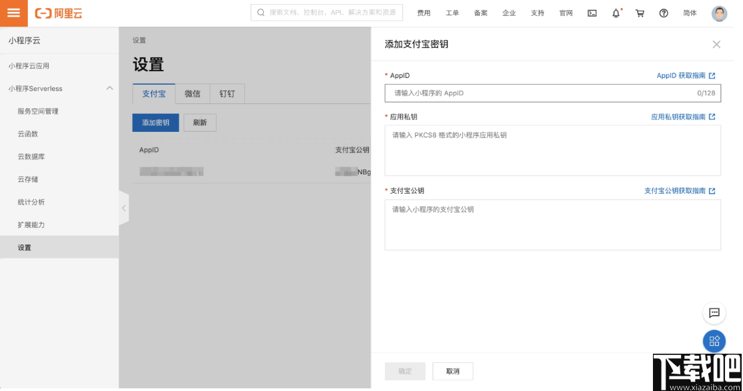Click the 刷新 refresh button
Screen dimensions: 743x391
(200, 123)
